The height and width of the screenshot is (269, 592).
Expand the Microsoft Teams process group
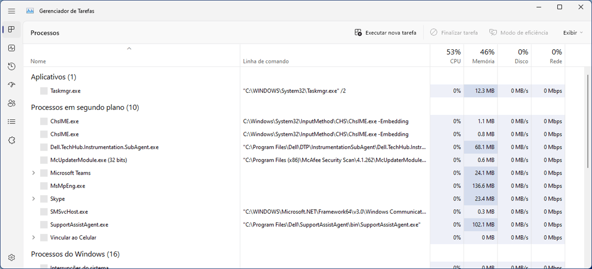pos(33,173)
